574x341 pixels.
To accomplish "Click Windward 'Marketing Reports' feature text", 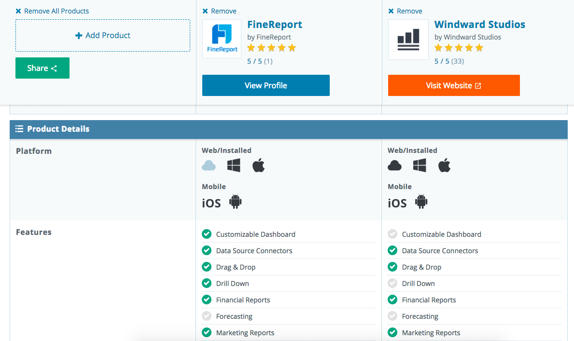I will (431, 333).
